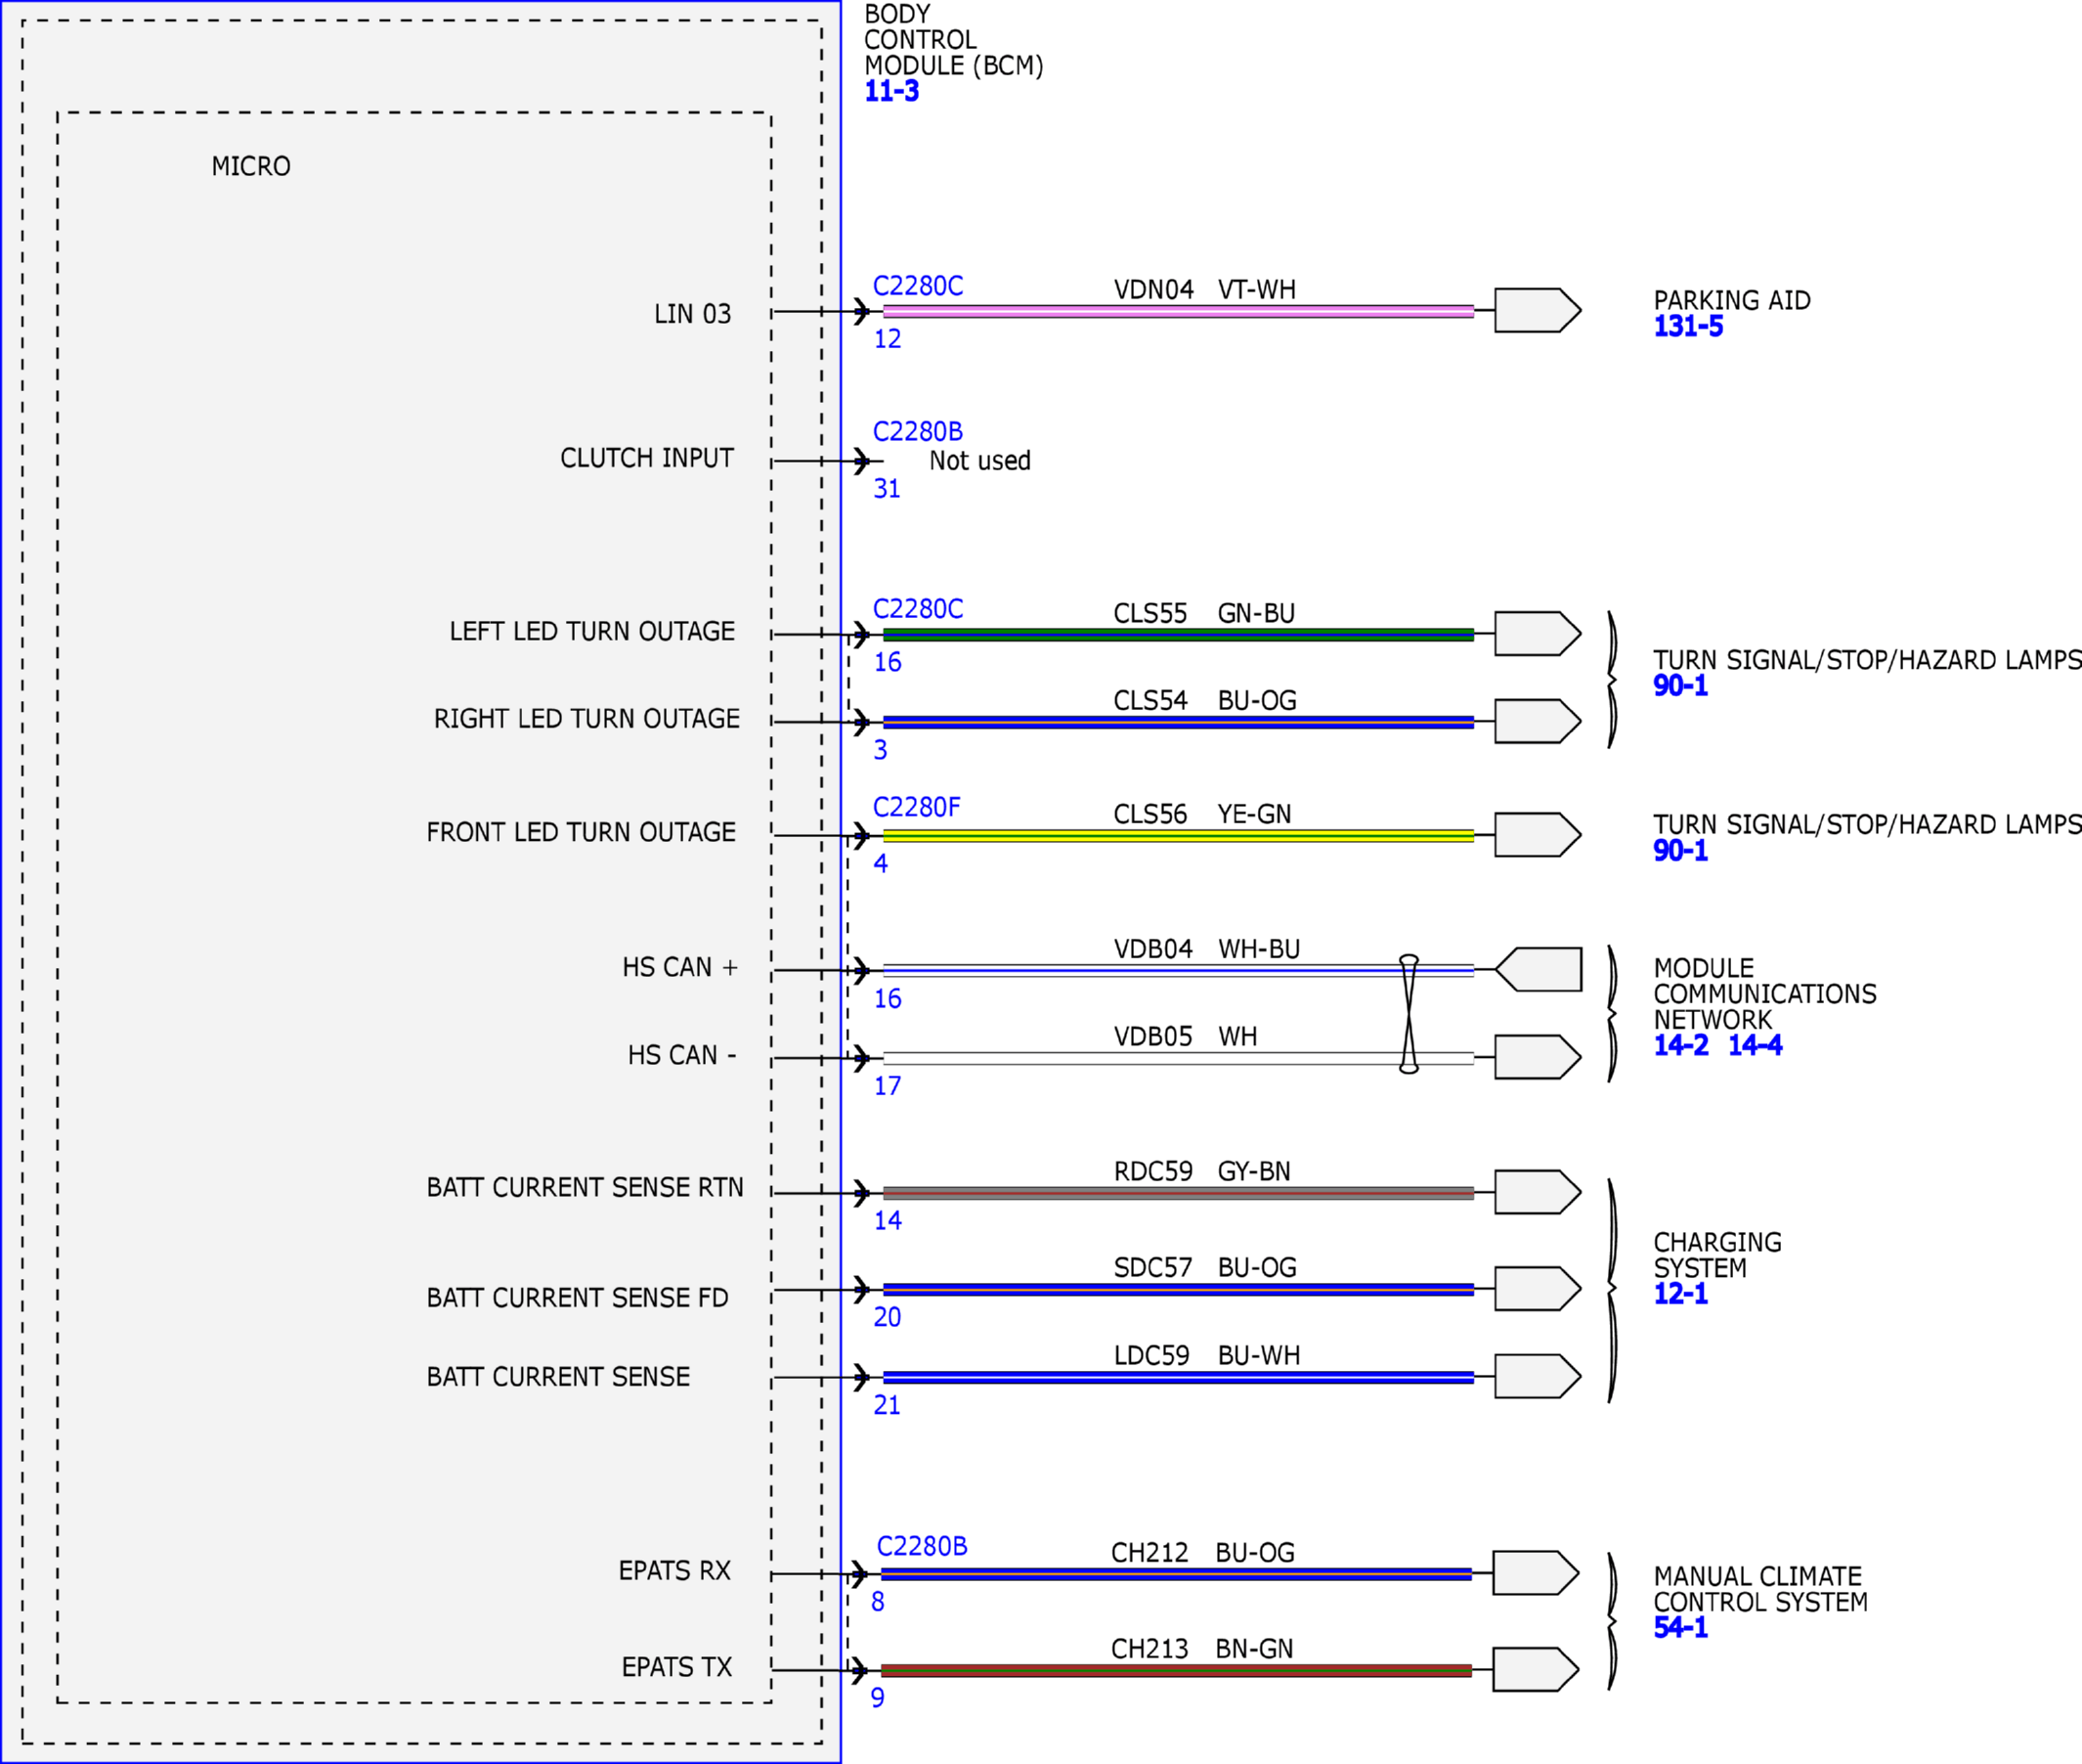Click the 'Not used' text at pin 31
Viewport: 2082px width, 1764px height.
[x=979, y=461]
